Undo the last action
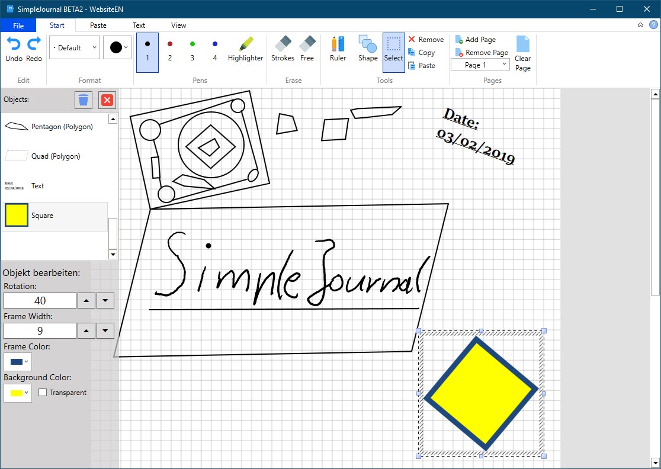The image size is (661, 469). click(14, 50)
